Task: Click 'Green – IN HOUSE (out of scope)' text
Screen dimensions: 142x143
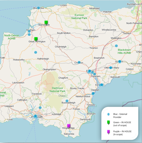Action: (122, 124)
